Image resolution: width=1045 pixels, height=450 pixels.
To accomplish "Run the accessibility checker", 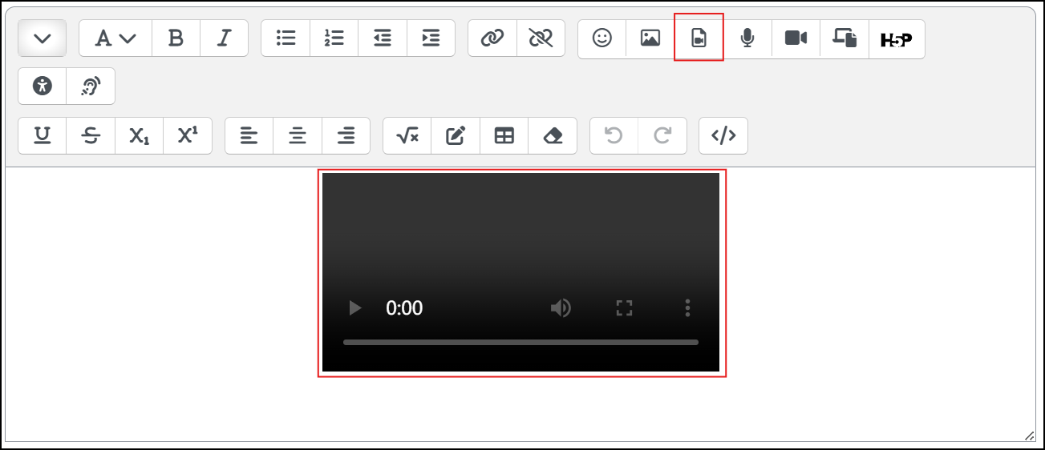I will coord(43,86).
